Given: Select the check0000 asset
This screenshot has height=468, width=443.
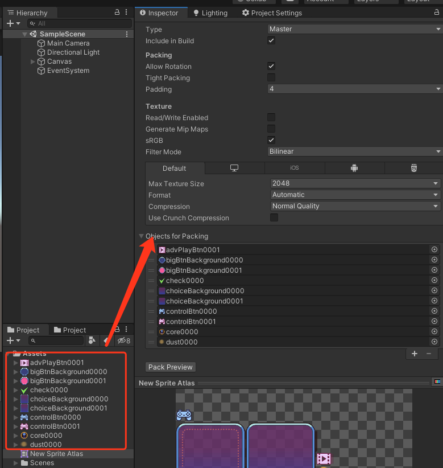Looking at the screenshot, I should click(x=49, y=390).
